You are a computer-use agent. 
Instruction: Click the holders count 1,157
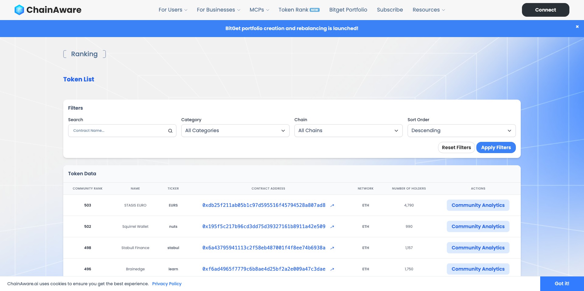pyautogui.click(x=409, y=248)
